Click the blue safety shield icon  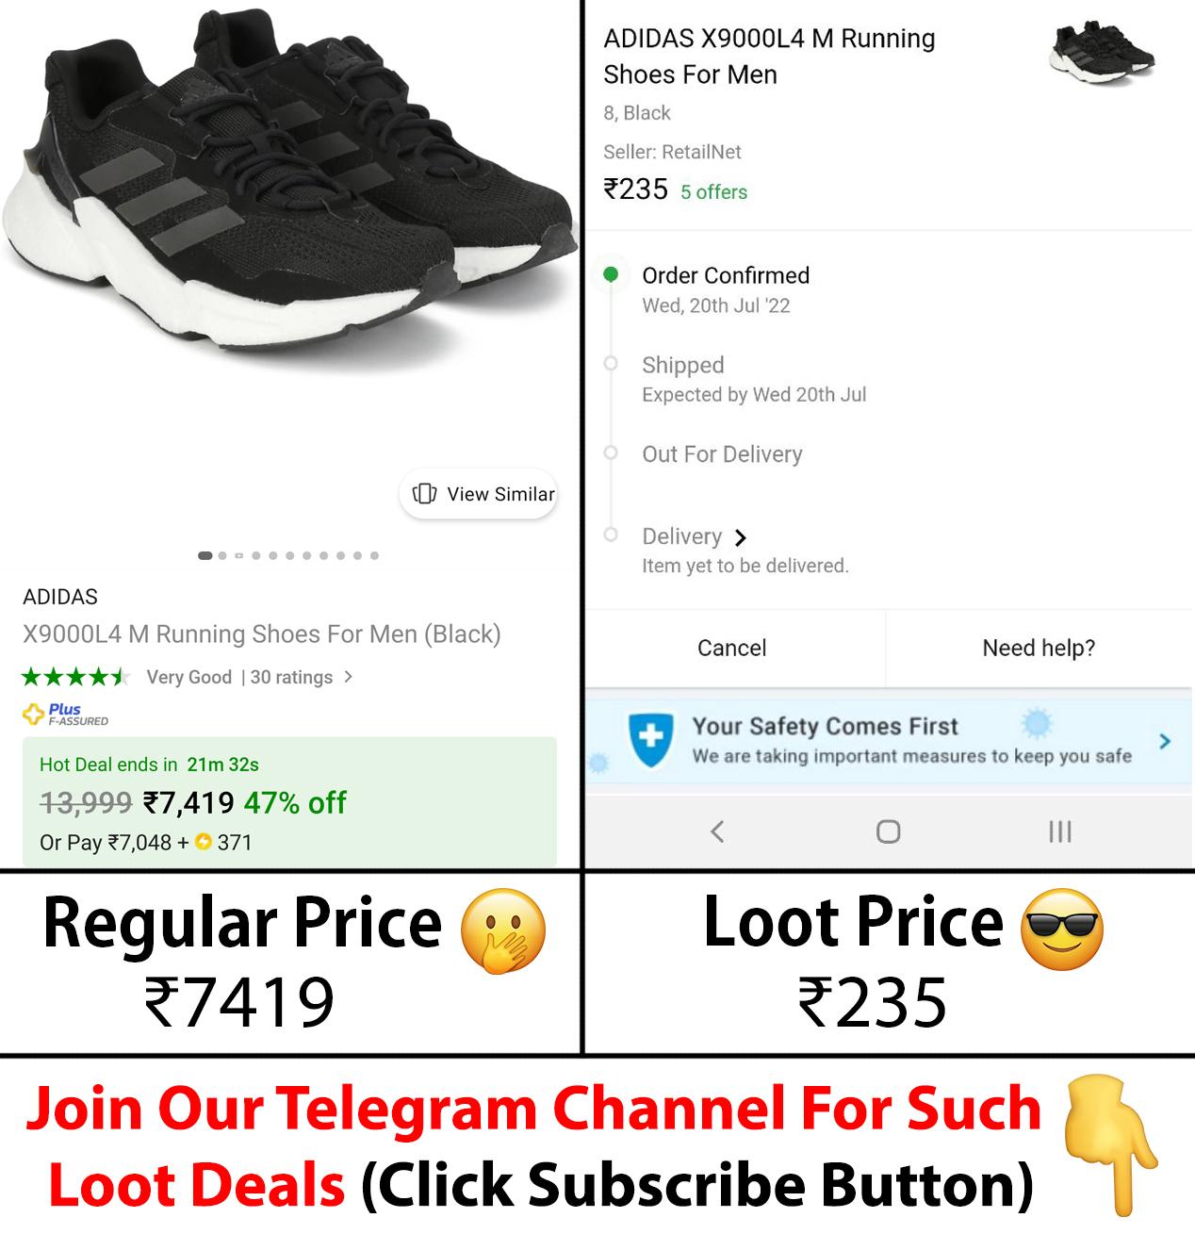[650, 738]
